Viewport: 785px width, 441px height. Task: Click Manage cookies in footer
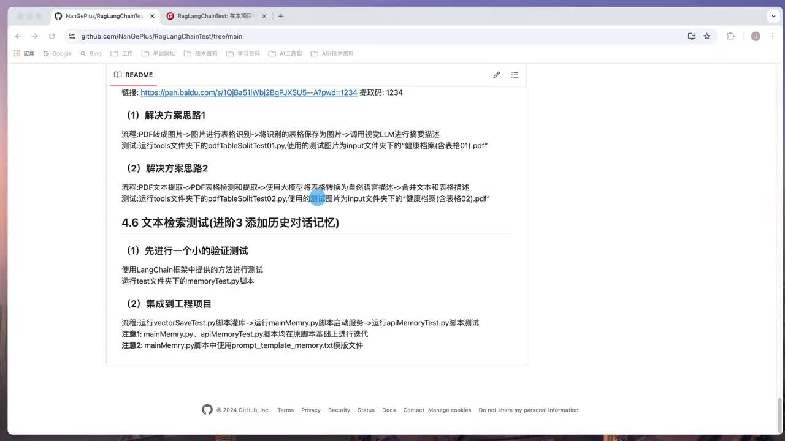450,410
